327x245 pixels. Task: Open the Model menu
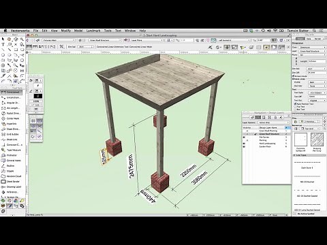point(78,31)
